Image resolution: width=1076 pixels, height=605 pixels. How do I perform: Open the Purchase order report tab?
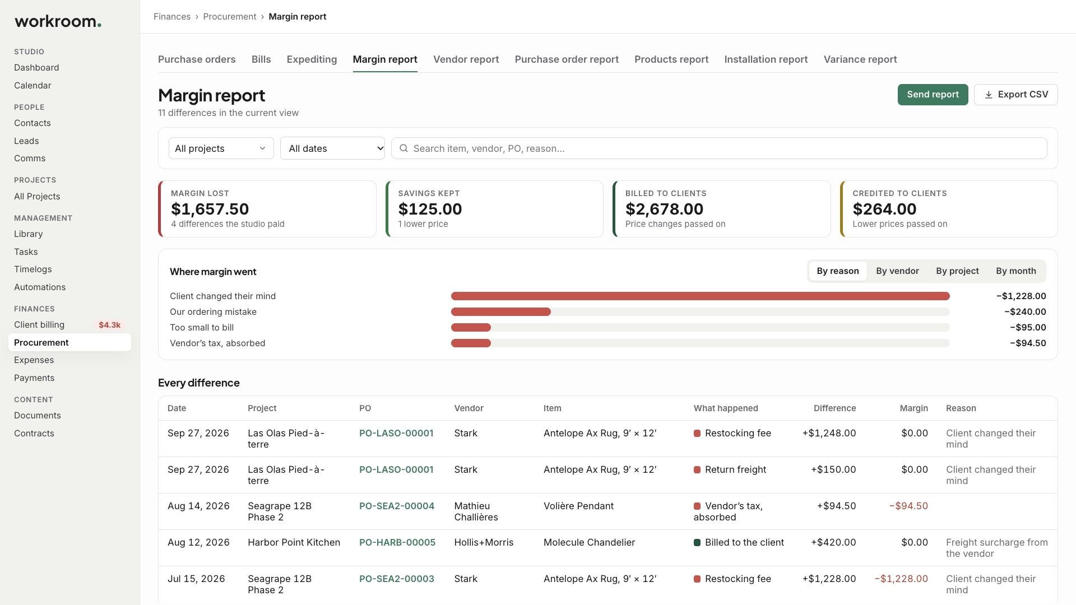[x=567, y=59]
